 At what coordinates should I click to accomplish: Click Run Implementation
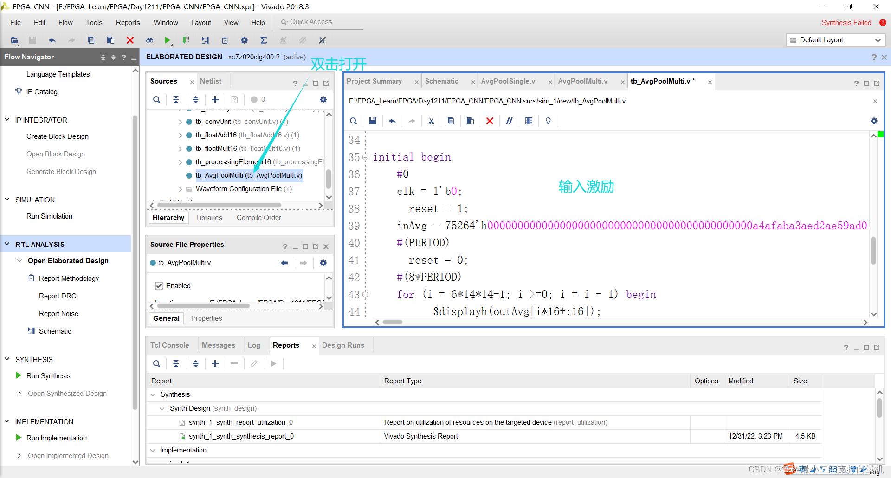[57, 438]
